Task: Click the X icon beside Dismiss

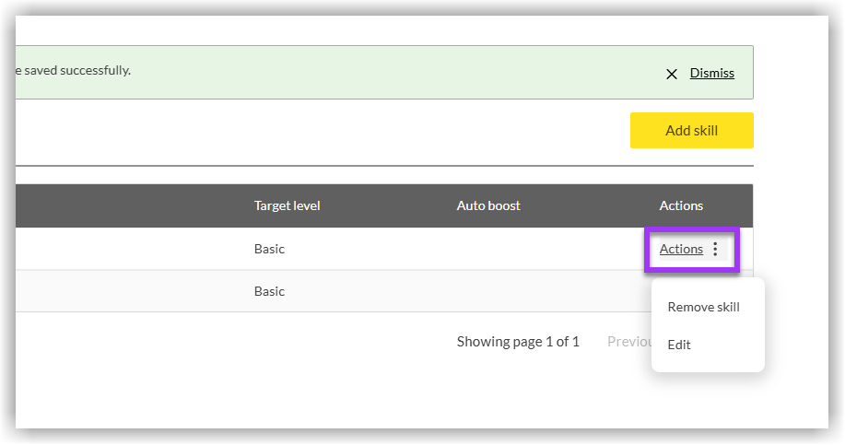Action: coord(672,74)
